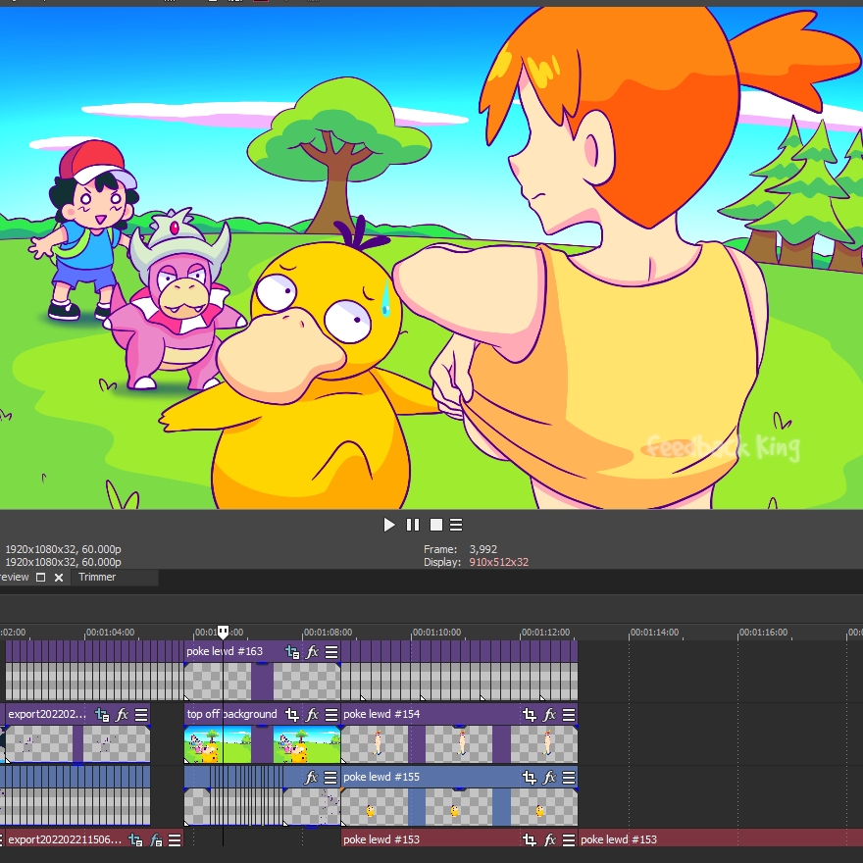The width and height of the screenshot is (863, 863).
Task: Undock the Video Preview window
Action: tap(40, 578)
